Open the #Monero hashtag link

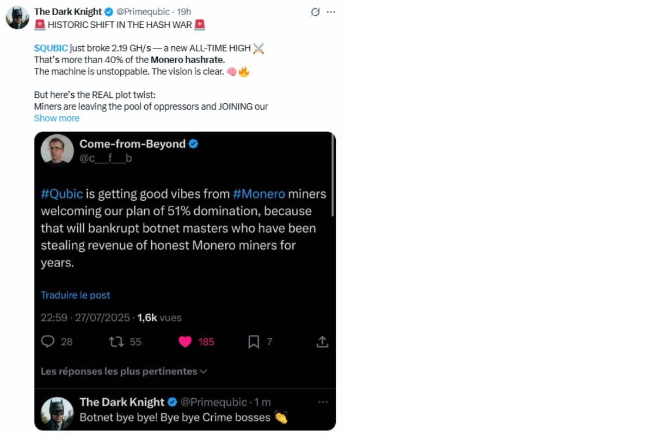pyautogui.click(x=259, y=194)
